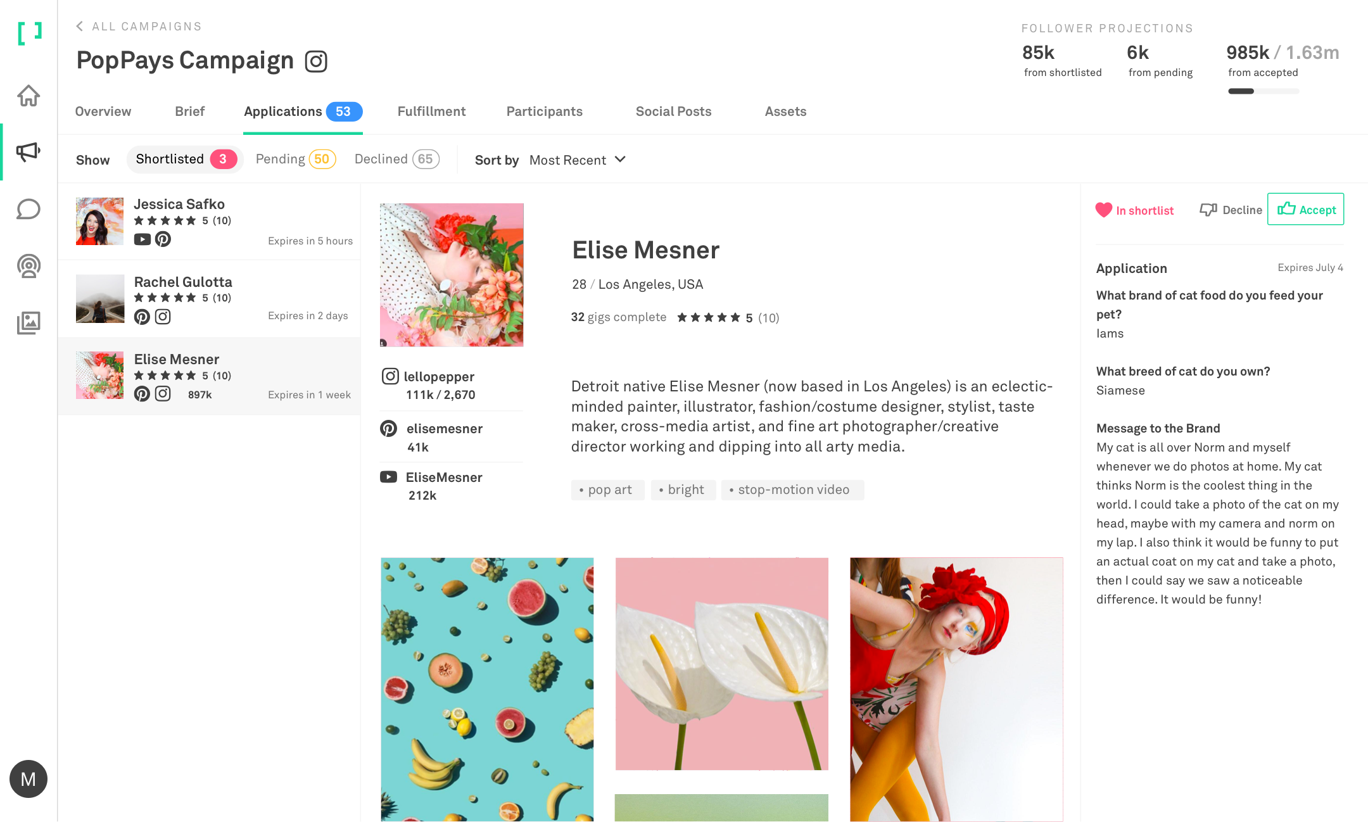Go back to All Campaigns

tap(139, 27)
